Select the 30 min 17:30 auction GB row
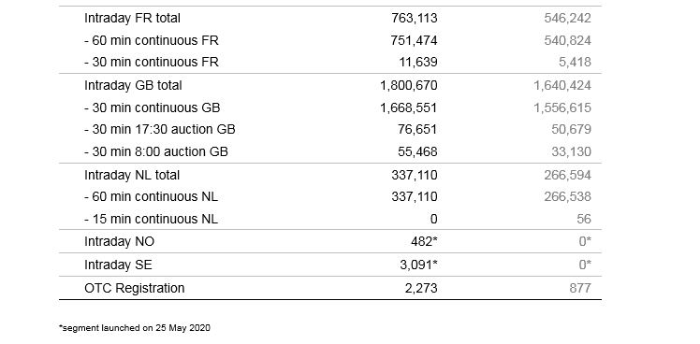Image resolution: width=700 pixels, height=344 pixels. tap(330, 129)
